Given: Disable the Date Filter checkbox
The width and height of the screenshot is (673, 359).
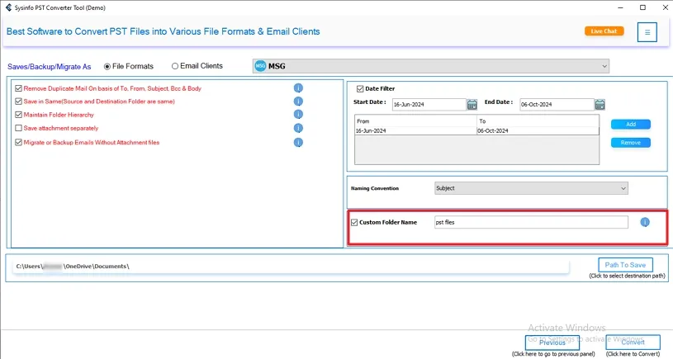Looking at the screenshot, I should click(361, 89).
